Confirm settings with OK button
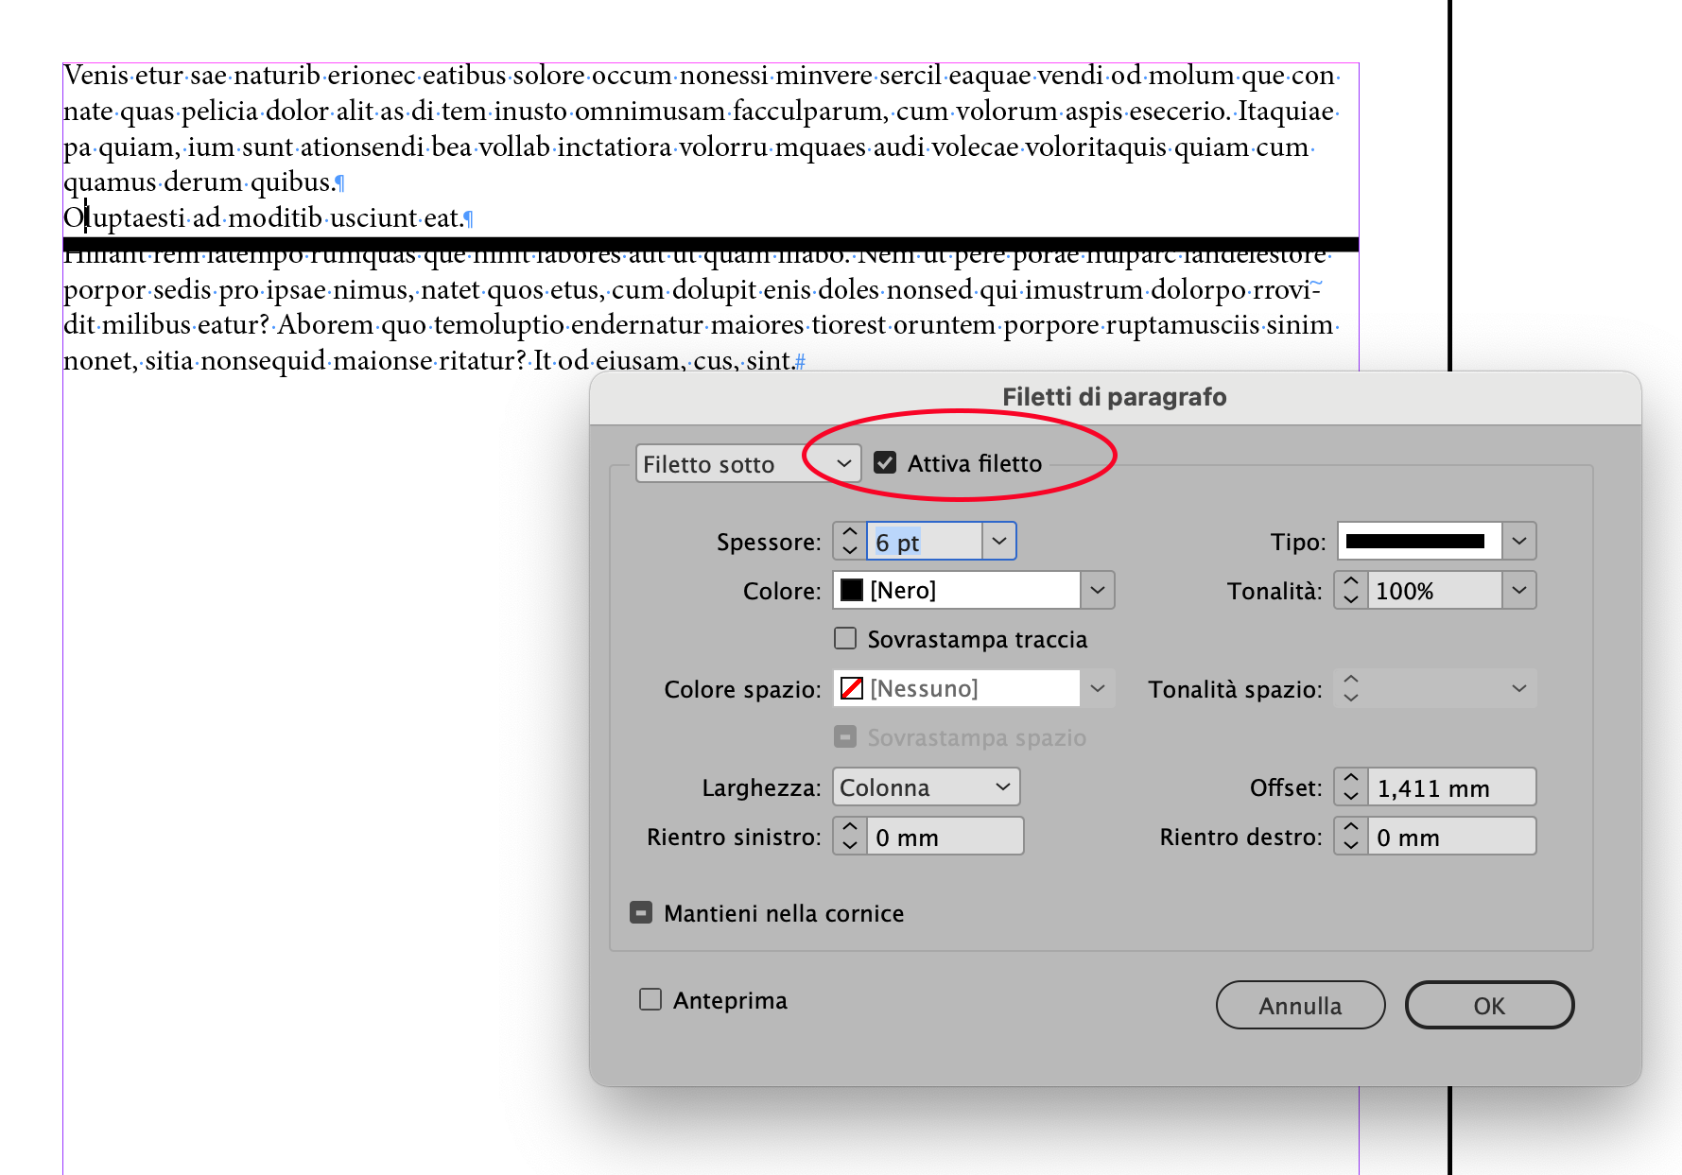The height and width of the screenshot is (1175, 1682). tap(1489, 1005)
